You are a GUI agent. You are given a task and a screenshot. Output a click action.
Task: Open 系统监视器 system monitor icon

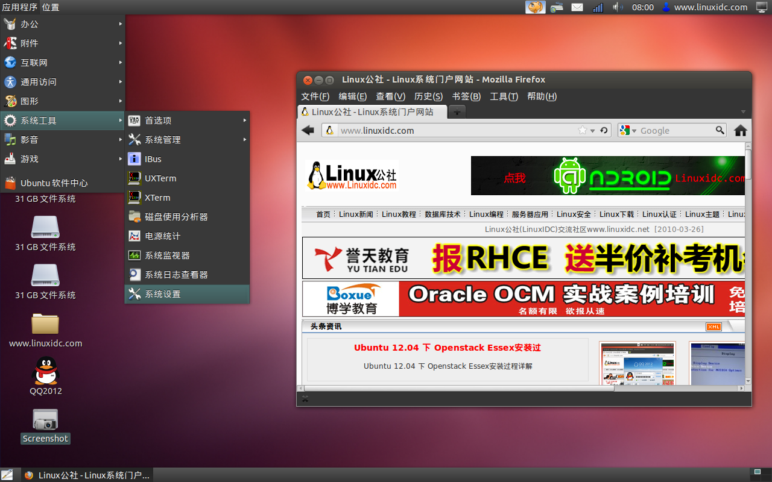pos(134,255)
